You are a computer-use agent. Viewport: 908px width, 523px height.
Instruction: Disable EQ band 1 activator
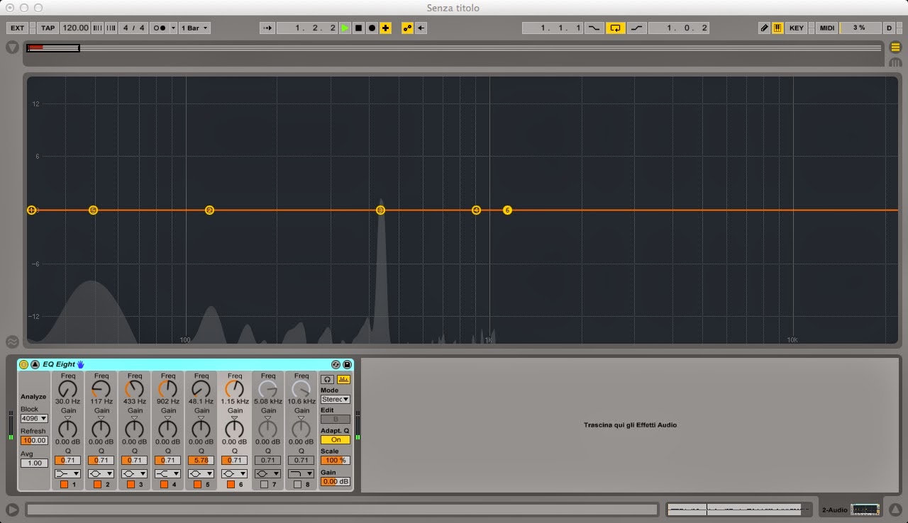coord(64,485)
